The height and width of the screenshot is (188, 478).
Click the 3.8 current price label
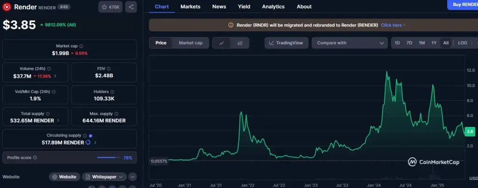(470, 132)
